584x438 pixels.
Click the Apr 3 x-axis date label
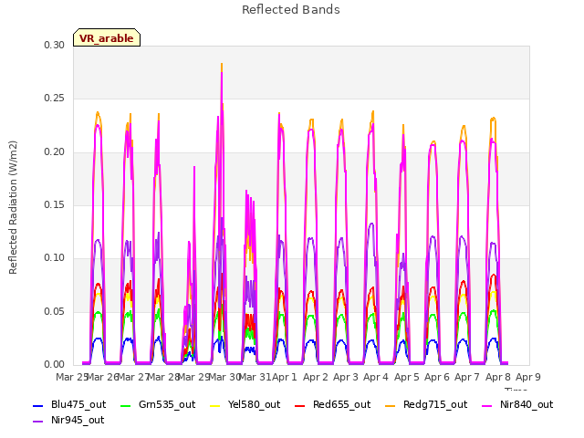[346, 377]
